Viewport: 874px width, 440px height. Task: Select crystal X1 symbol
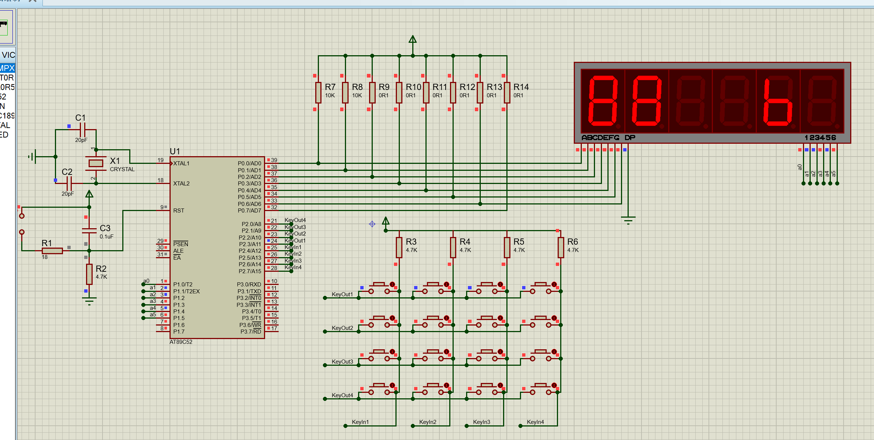[x=96, y=163]
